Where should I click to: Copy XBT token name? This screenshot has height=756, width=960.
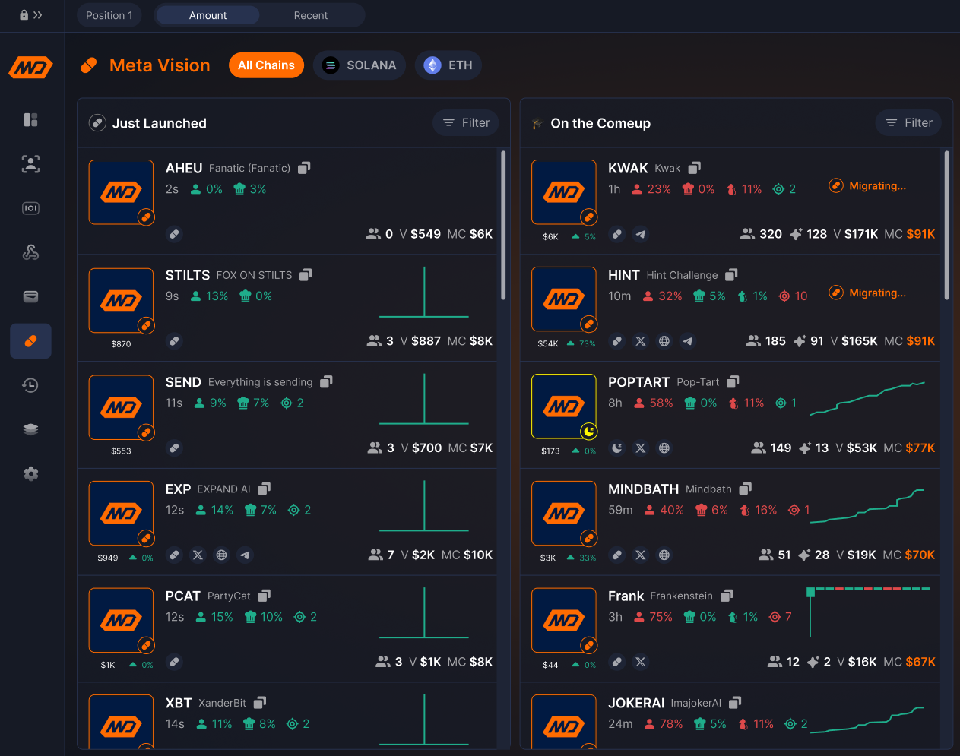(259, 704)
